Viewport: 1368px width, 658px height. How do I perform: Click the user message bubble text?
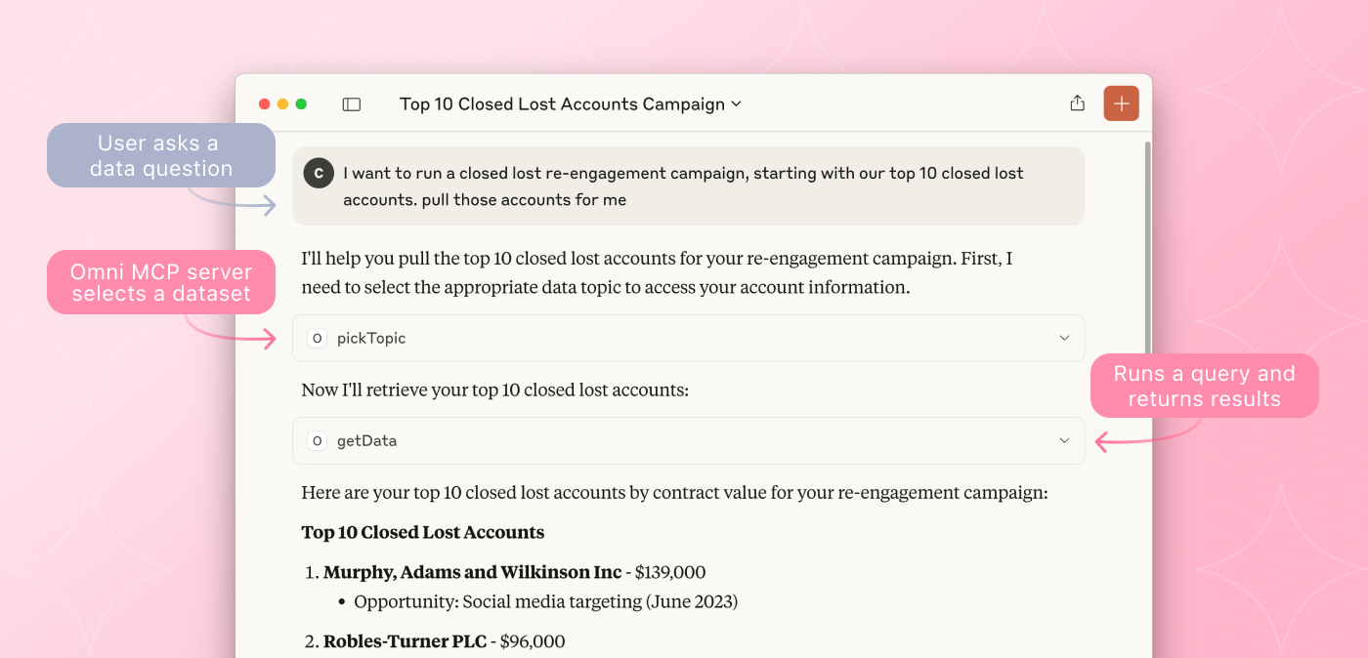[x=683, y=186]
